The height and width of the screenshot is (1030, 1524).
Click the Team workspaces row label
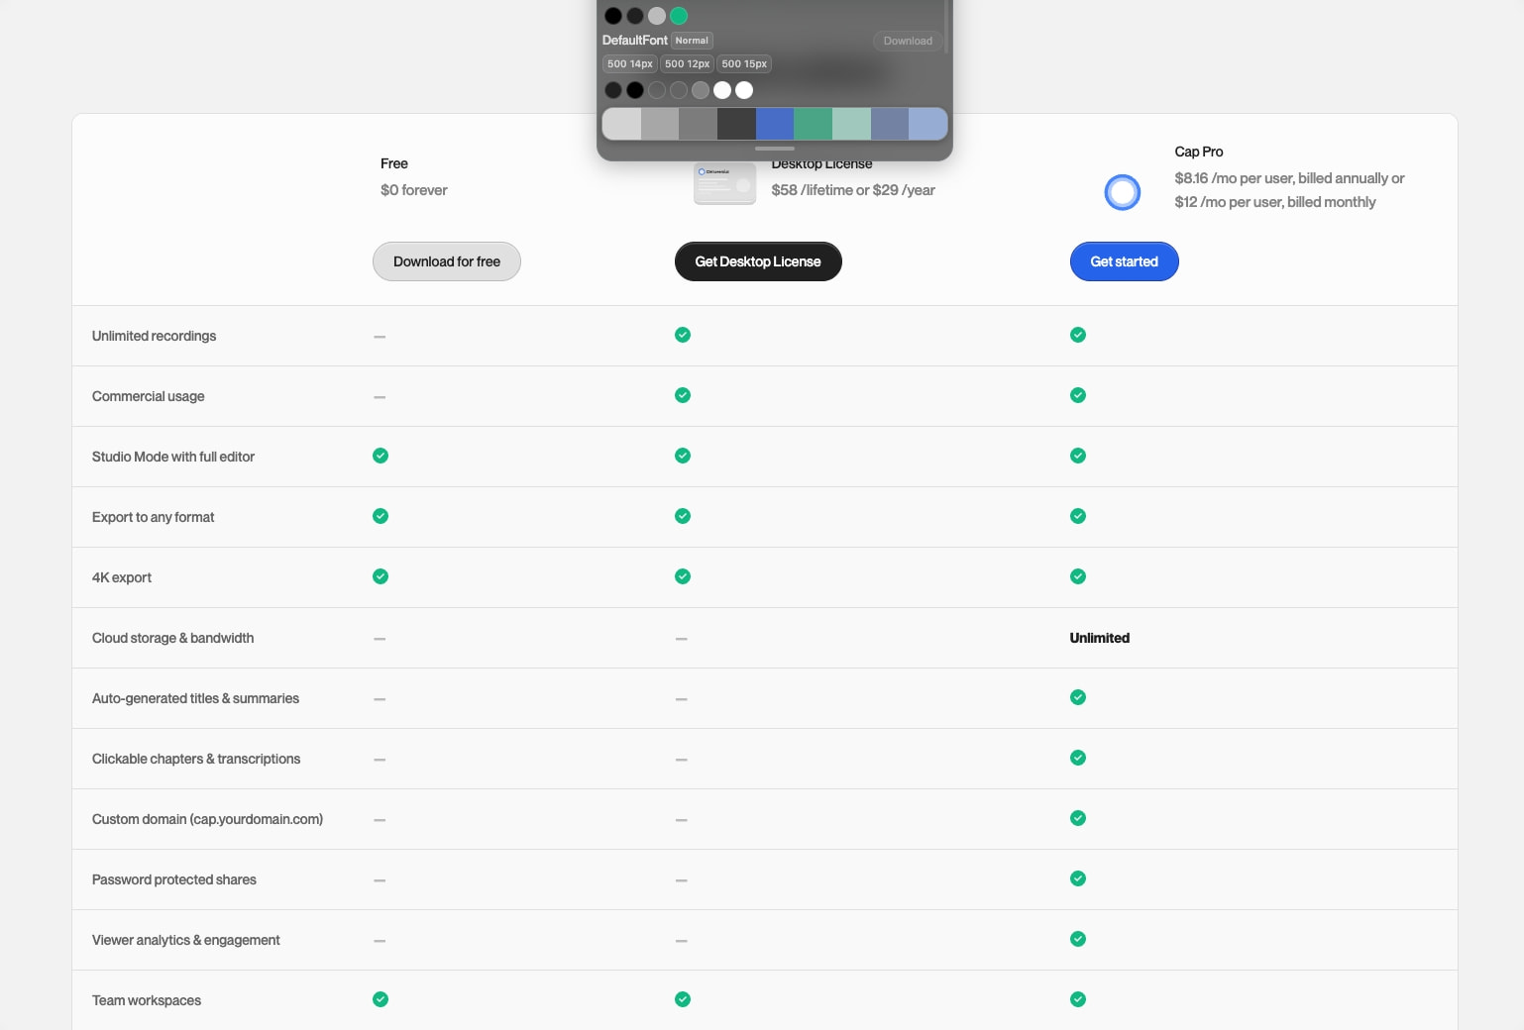[x=147, y=1000]
